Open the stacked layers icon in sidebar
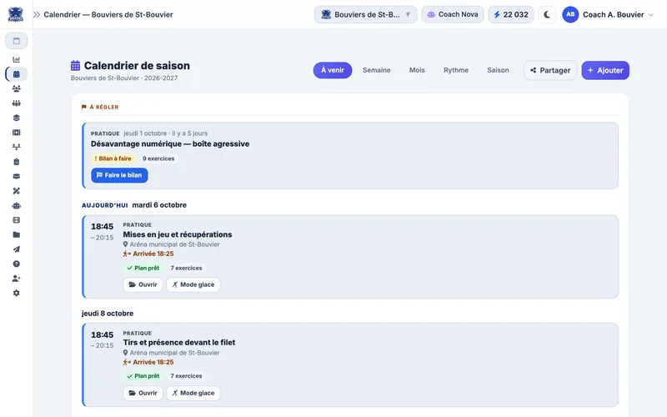Screen dimensions: 667x417 point(16,118)
